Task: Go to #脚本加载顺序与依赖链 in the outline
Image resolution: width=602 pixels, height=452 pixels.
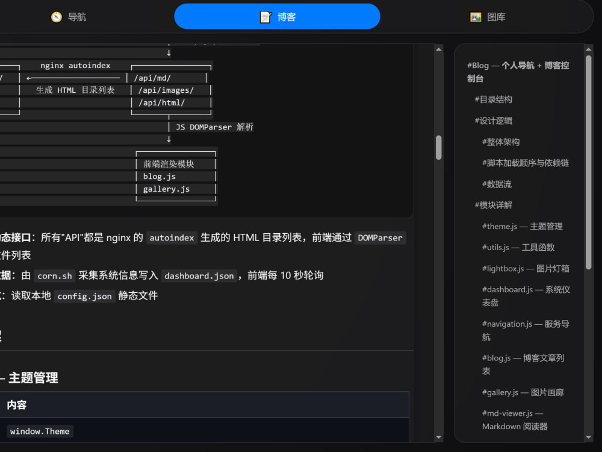Action: coord(525,163)
